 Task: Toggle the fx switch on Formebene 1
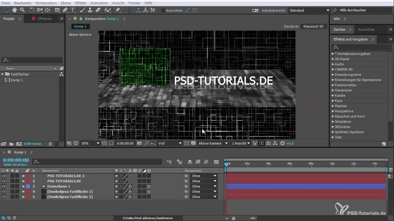130,186
